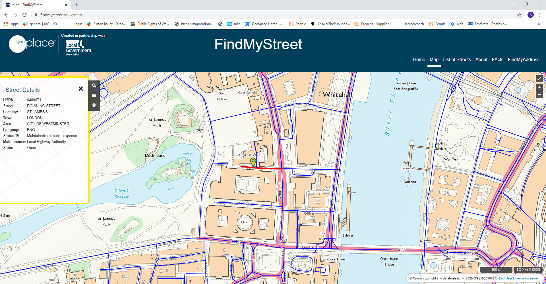
Task: Open the Proactis - Supplier bookmark
Action: coord(373,24)
